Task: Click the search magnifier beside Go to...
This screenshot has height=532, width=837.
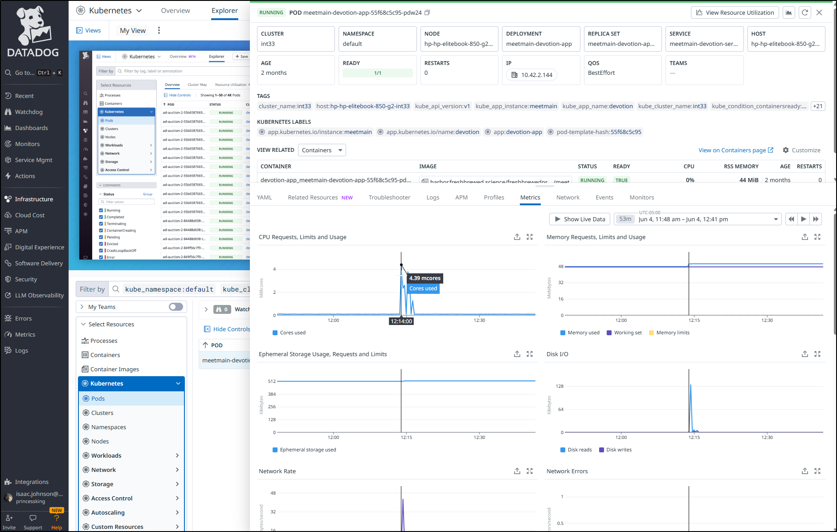Action: [x=8, y=73]
